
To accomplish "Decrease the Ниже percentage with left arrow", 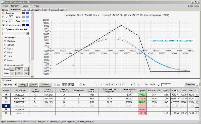I will click(x=12, y=73).
